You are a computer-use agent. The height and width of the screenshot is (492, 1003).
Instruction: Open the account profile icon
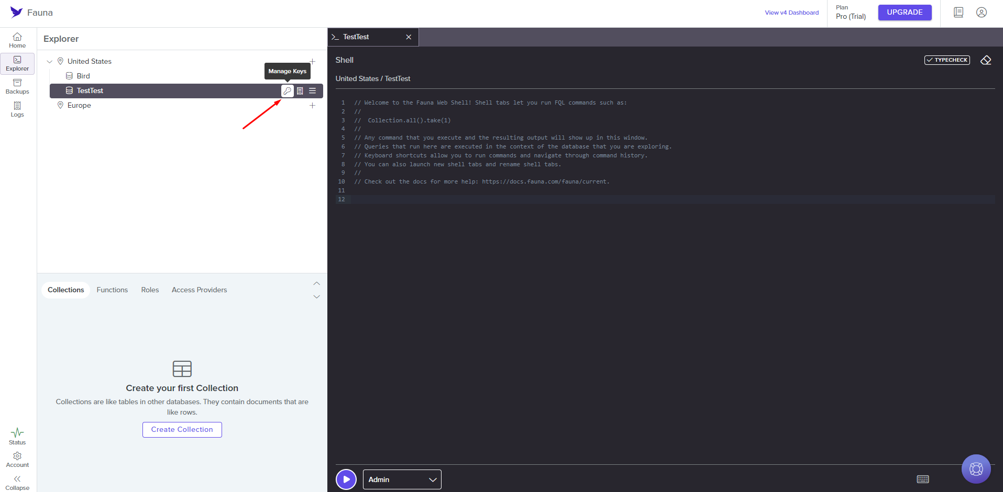pos(982,12)
